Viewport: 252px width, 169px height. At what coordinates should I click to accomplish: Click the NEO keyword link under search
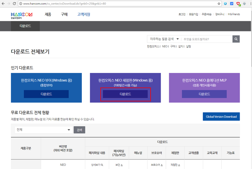(x=165, y=47)
